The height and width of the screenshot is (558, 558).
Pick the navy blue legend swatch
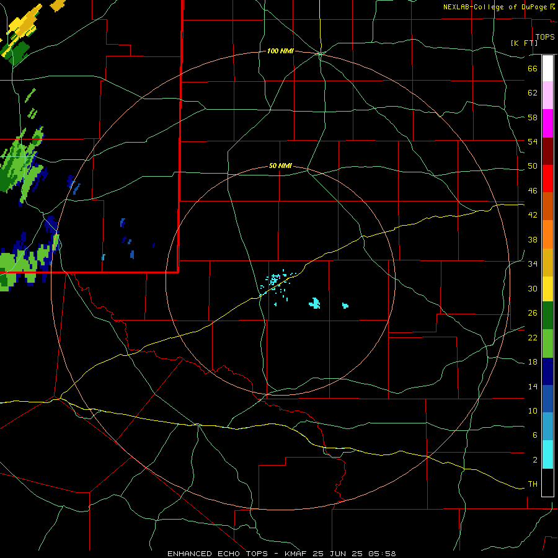pos(547,371)
